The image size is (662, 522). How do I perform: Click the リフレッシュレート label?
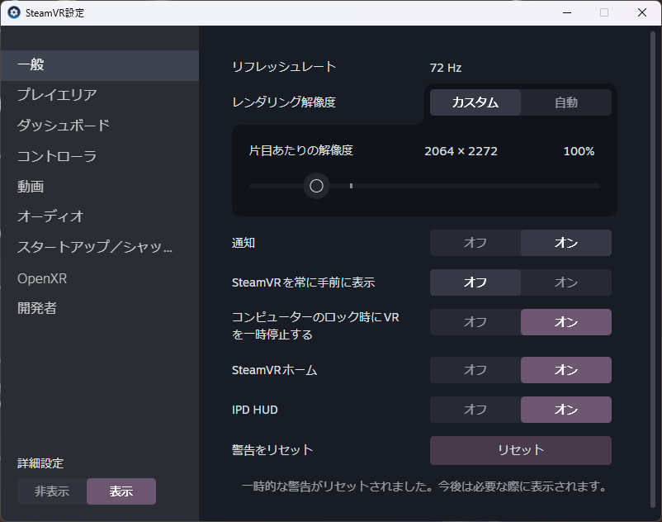[x=284, y=67]
